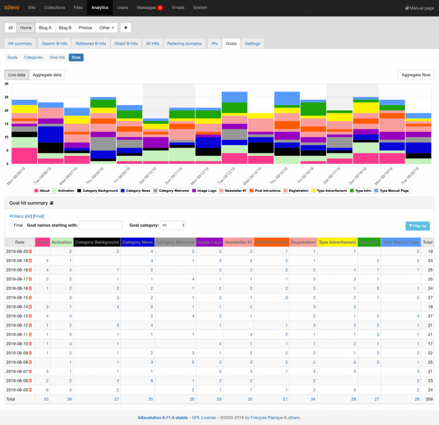Open the Users menu
Image resolution: width=439 pixels, height=425 pixels.
pyautogui.click(x=122, y=8)
